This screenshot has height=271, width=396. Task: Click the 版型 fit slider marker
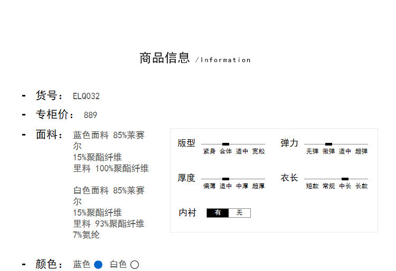pyautogui.click(x=225, y=144)
